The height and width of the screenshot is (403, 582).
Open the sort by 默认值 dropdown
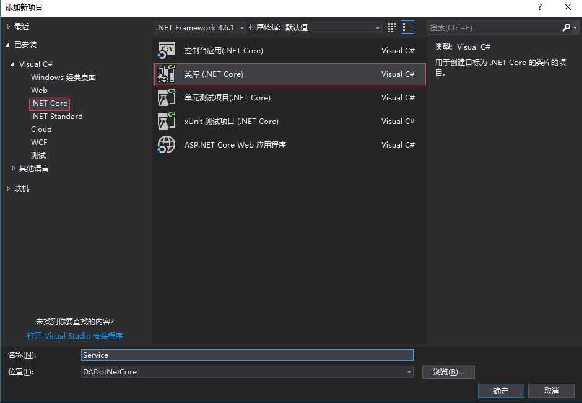coord(332,27)
